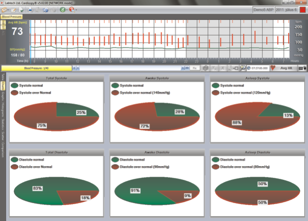Jump back with the second left navigation arrow
The height and width of the screenshot is (221, 308).
click(x=78, y=68)
